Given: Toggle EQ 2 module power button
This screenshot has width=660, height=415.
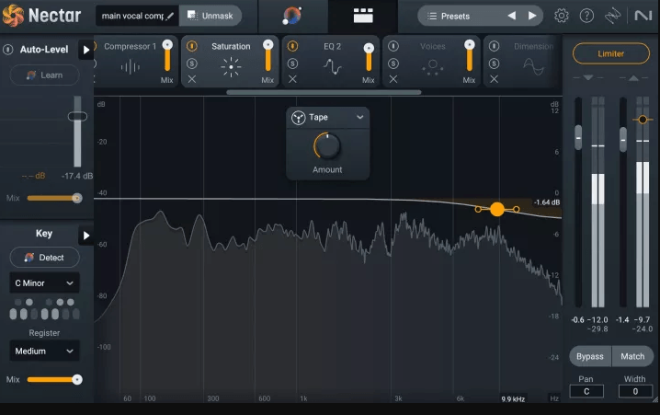Looking at the screenshot, I should [292, 46].
